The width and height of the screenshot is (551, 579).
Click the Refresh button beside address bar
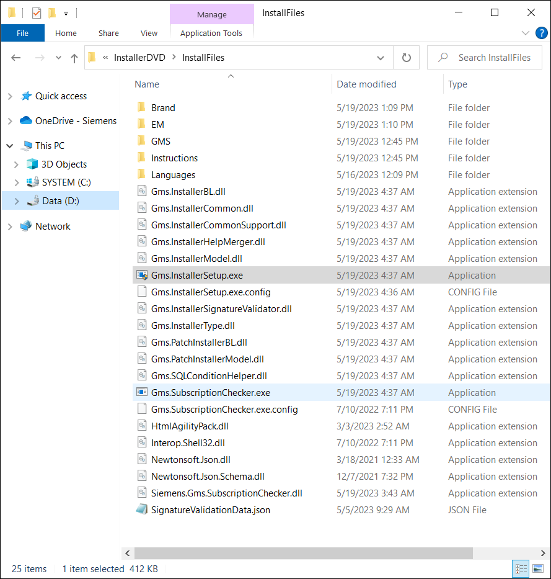407,58
